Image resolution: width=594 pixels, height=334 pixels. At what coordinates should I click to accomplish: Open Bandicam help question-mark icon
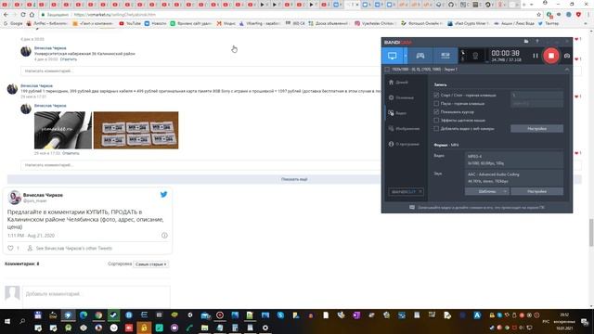537,41
